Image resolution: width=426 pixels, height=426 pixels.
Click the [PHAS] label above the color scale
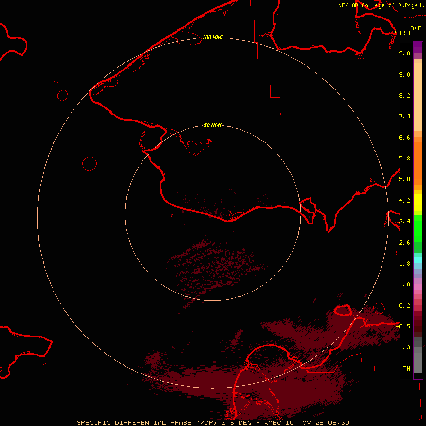tap(400, 33)
